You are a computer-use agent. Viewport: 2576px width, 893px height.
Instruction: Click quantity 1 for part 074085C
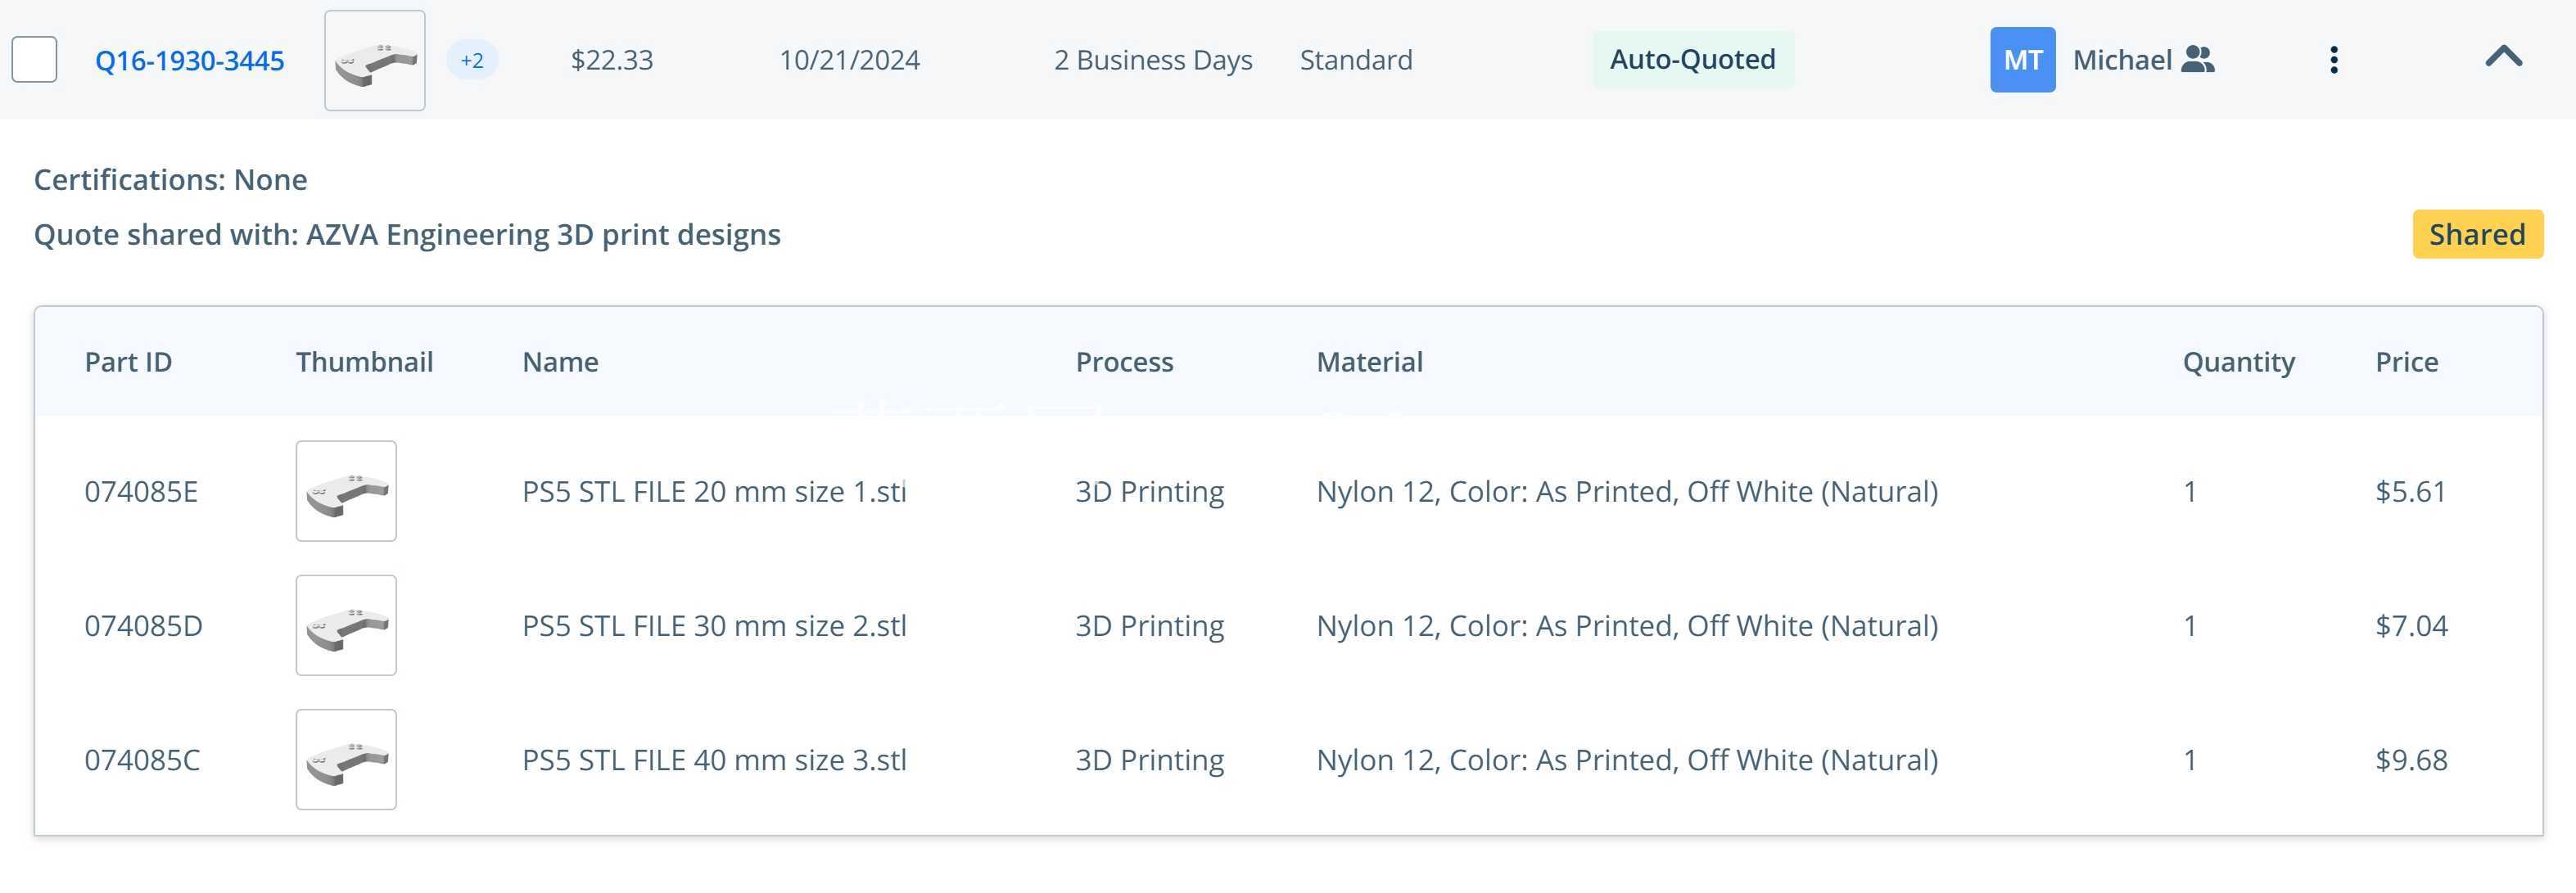point(2190,760)
